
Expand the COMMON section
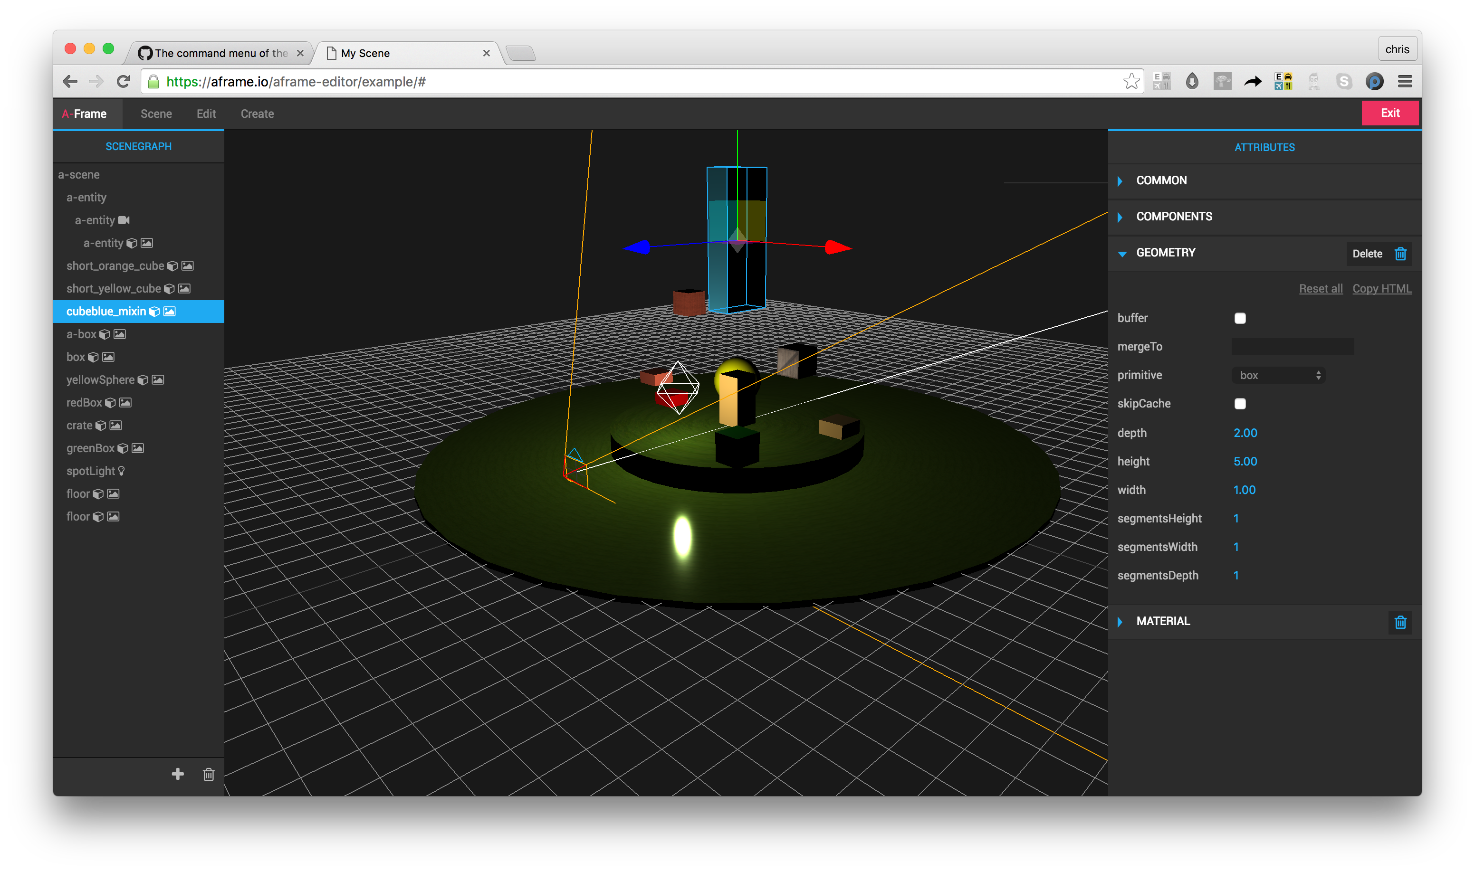[1161, 180]
